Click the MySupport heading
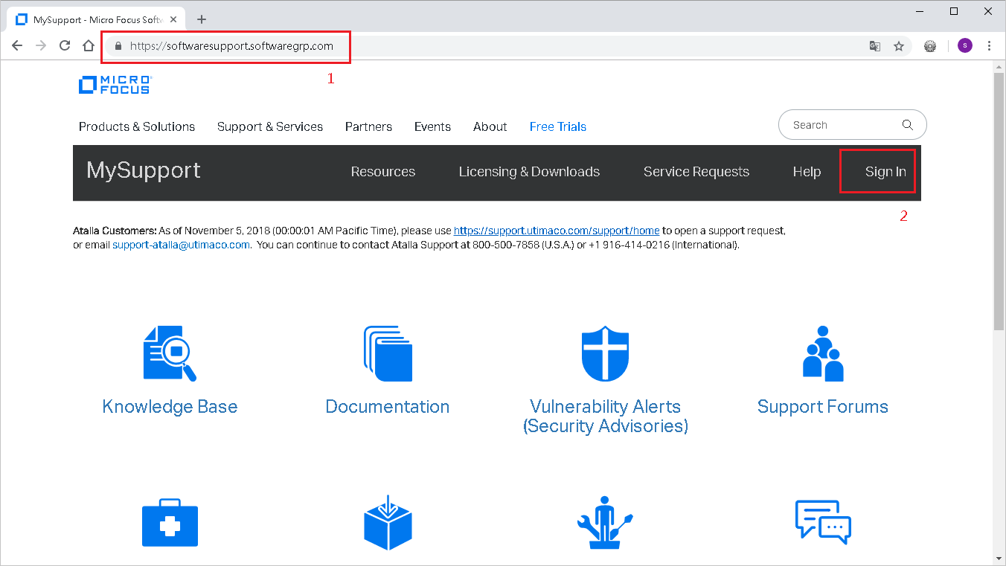This screenshot has height=566, width=1006. 144,170
